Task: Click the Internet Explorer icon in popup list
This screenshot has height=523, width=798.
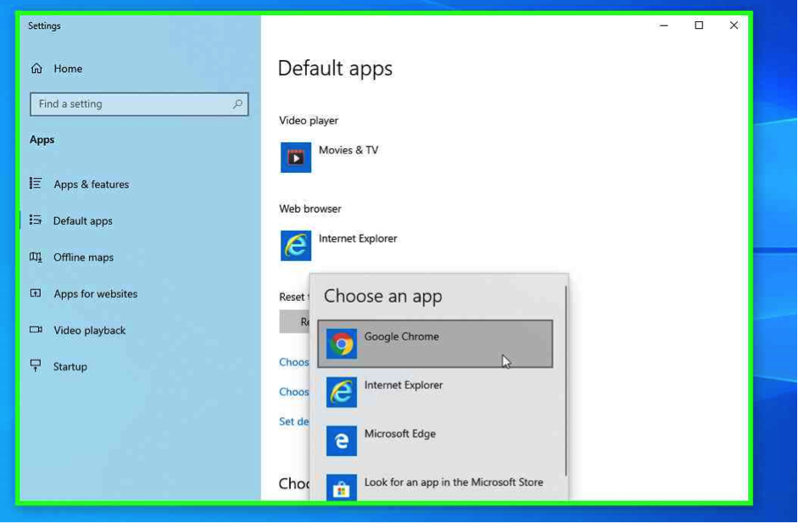Action: 342,392
